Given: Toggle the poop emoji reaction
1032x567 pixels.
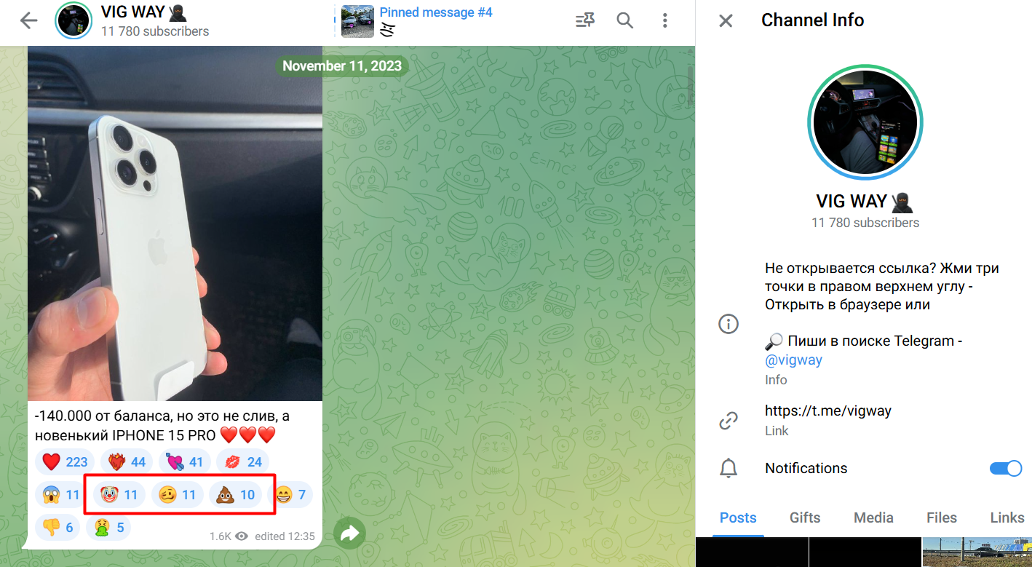Looking at the screenshot, I should pos(235,496).
